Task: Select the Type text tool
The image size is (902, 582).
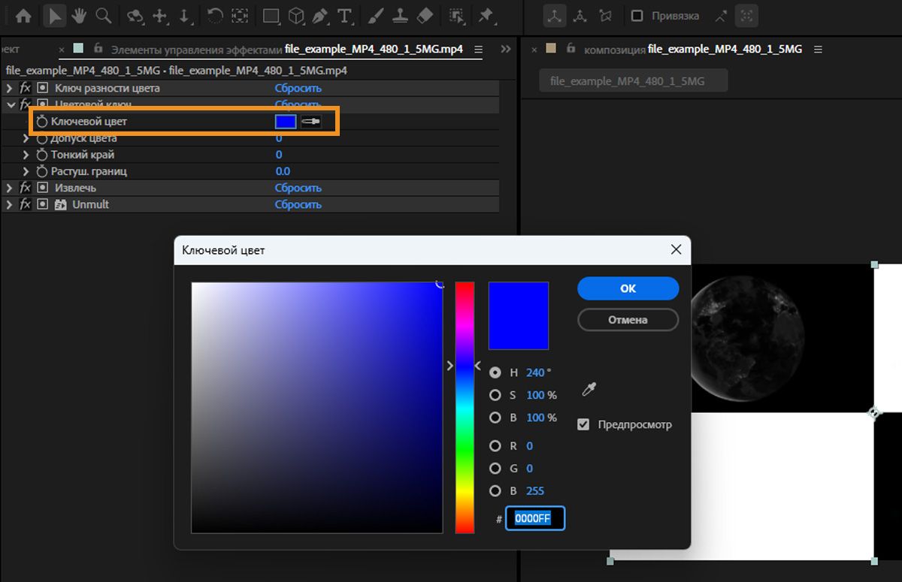Action: [344, 15]
